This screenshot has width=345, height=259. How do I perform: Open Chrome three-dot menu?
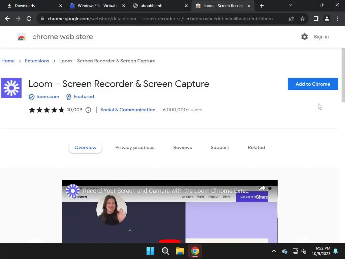click(338, 19)
